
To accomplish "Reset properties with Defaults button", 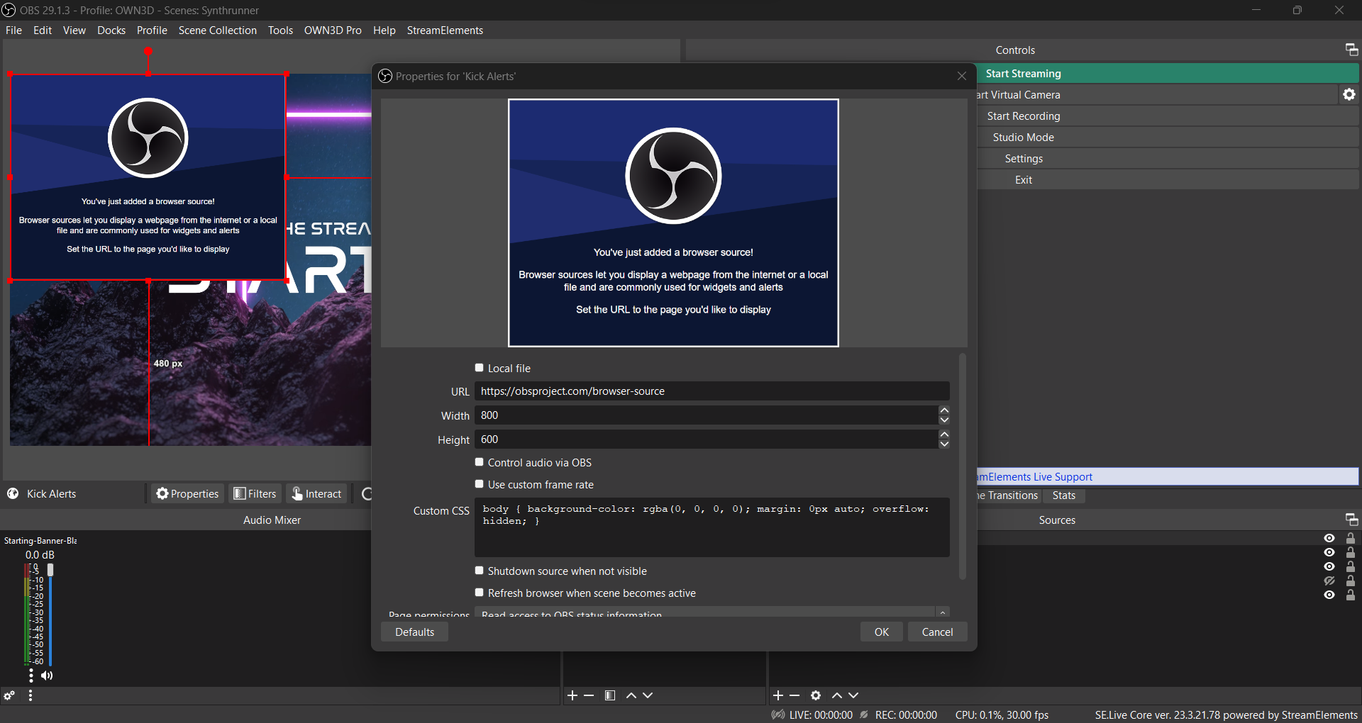I will click(414, 632).
